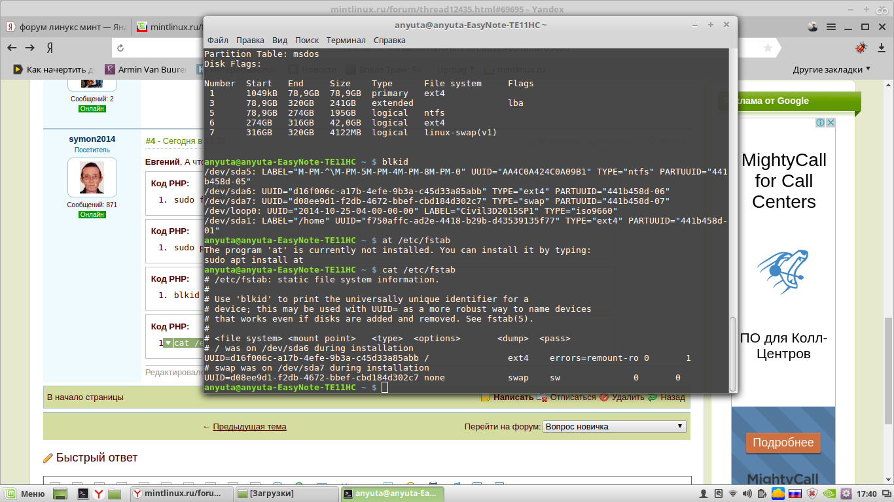Screen dimensions: 894x502
Task: Launch the terminal from the panel launcher
Action: pyautogui.click(x=83, y=494)
